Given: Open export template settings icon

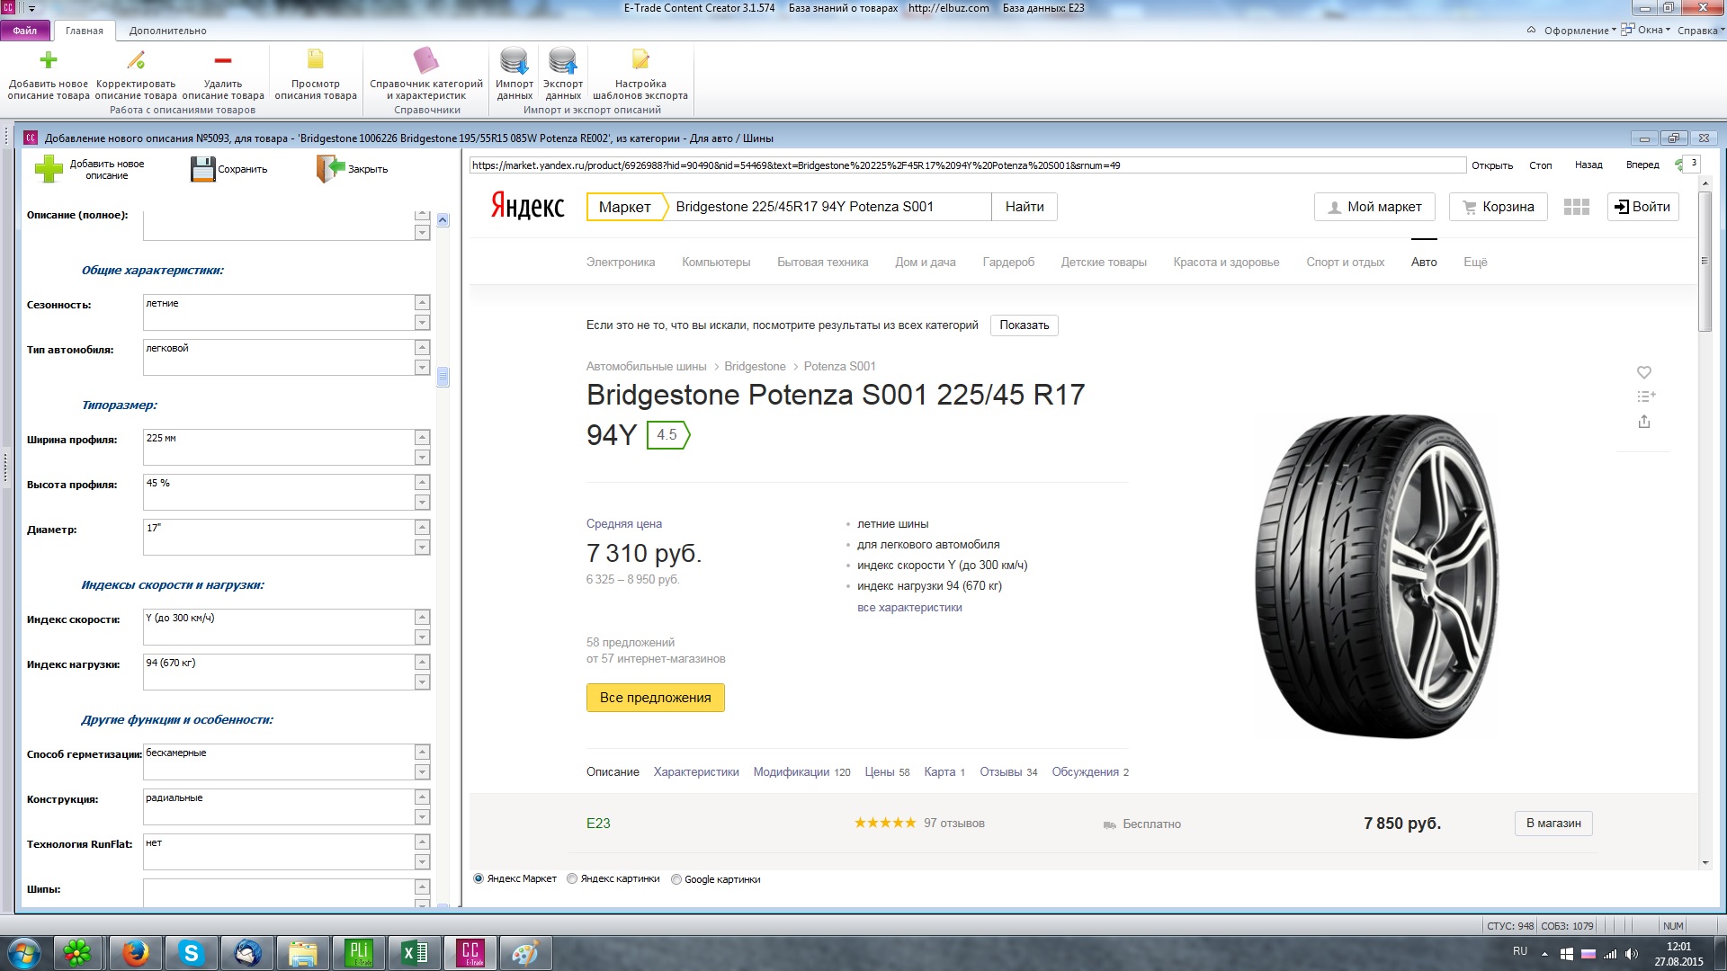Looking at the screenshot, I should pyautogui.click(x=640, y=59).
